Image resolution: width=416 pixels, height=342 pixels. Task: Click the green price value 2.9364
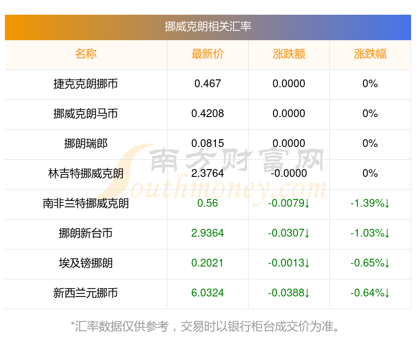[208, 233]
